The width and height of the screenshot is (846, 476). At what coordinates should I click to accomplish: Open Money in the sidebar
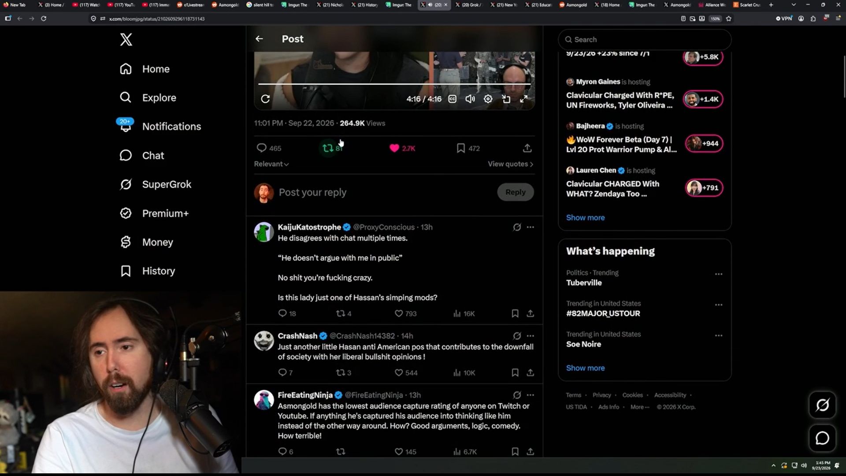147,242
